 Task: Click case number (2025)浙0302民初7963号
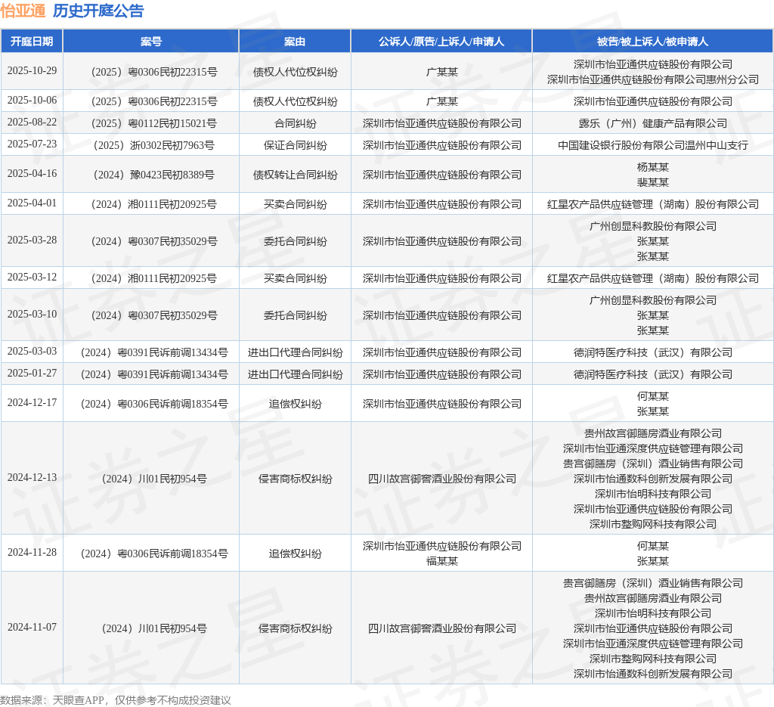point(154,145)
